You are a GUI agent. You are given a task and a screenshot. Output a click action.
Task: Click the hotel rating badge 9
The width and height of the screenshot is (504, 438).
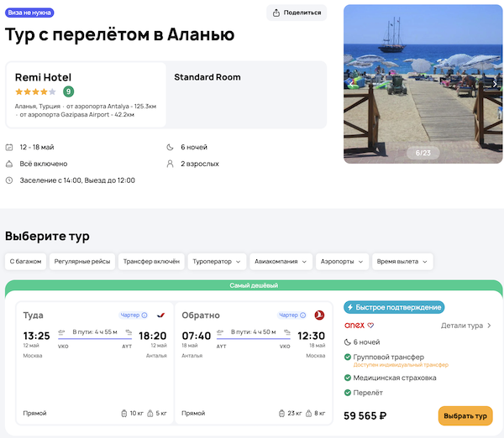click(x=68, y=91)
